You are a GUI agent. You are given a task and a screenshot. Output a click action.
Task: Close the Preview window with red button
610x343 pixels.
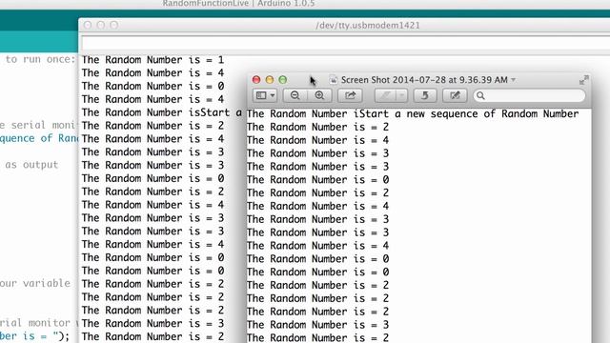(256, 80)
